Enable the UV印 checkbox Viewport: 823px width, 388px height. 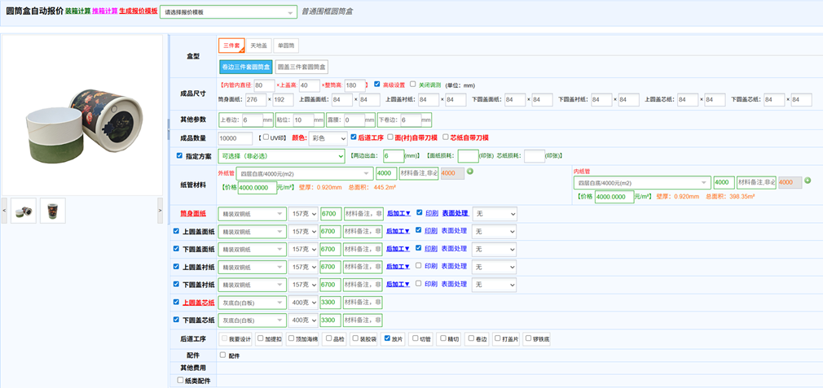point(266,137)
